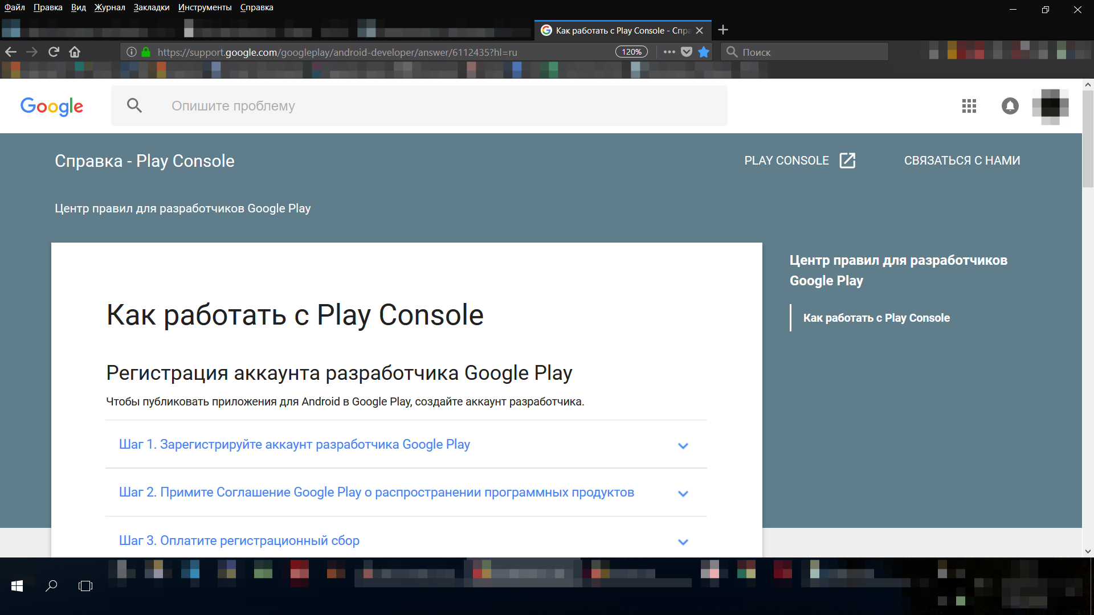Viewport: 1094px width, 615px height.
Task: Open the Инструменты menu
Action: (205, 7)
